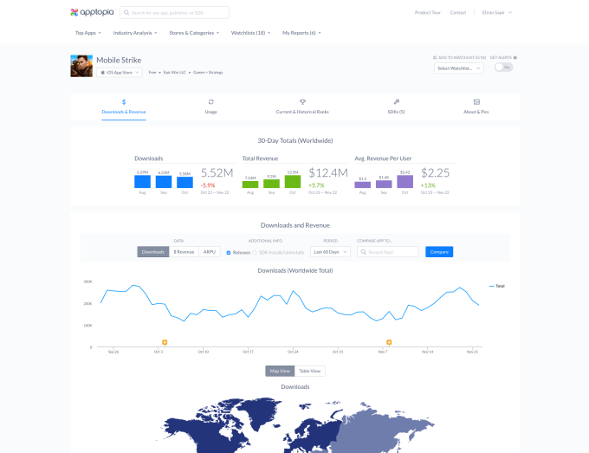Image resolution: width=589 pixels, height=453 pixels.
Task: Click the Mobile Strike title
Action: [x=119, y=60]
